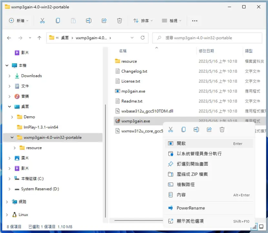This screenshot has height=233, width=268.
Task: Click the Rename icon in the context menu
Action: [196, 129]
